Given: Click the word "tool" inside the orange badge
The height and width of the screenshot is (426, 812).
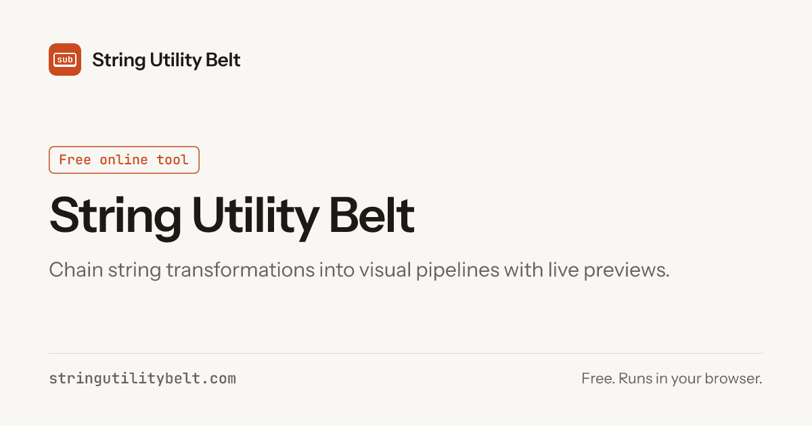Looking at the screenshot, I should pos(173,160).
